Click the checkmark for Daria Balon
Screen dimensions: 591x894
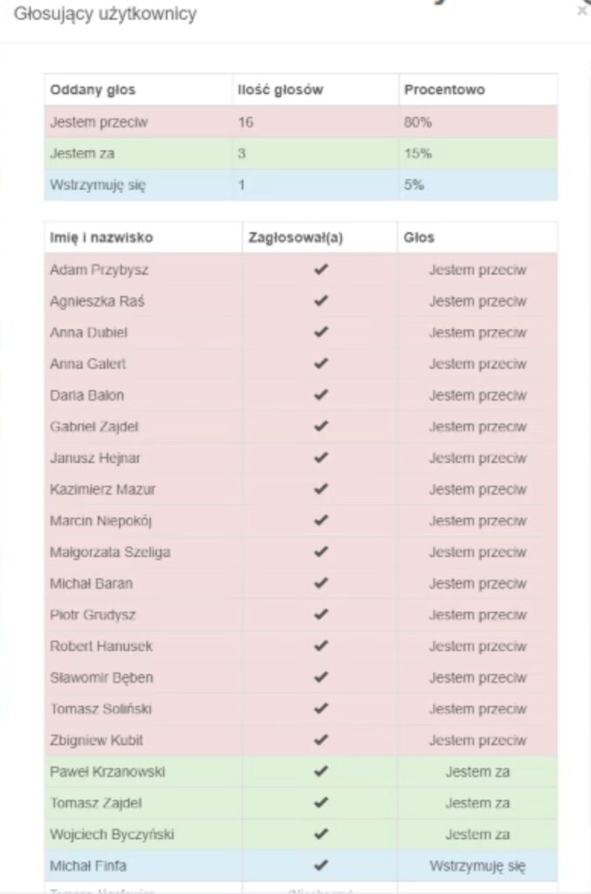pos(320,395)
